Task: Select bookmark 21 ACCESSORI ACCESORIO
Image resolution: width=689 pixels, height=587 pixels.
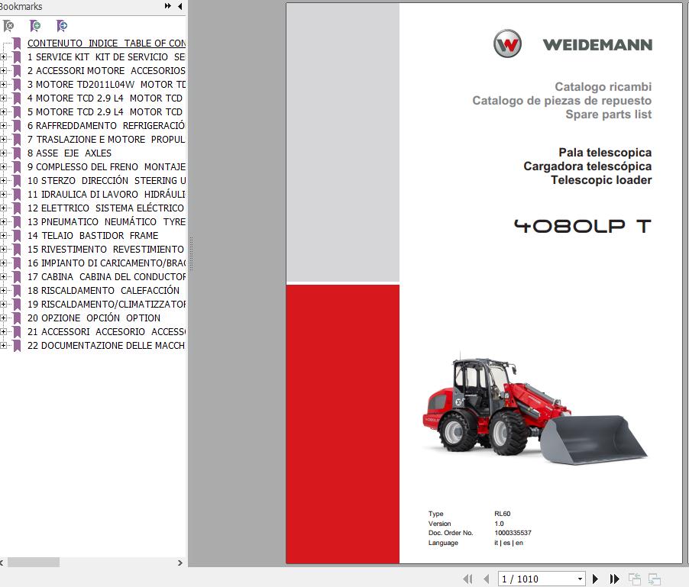Action: coord(106,331)
